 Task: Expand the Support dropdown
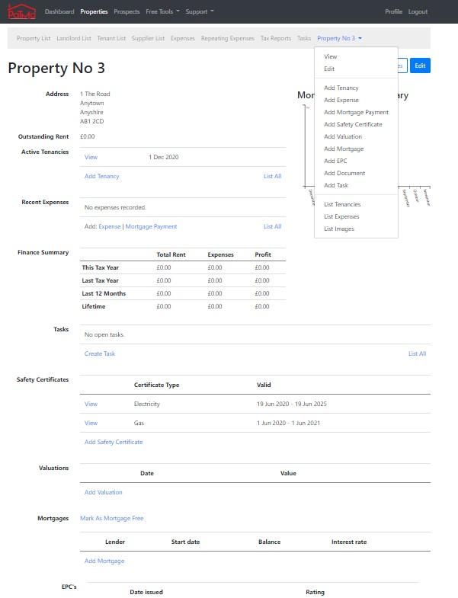click(x=200, y=12)
